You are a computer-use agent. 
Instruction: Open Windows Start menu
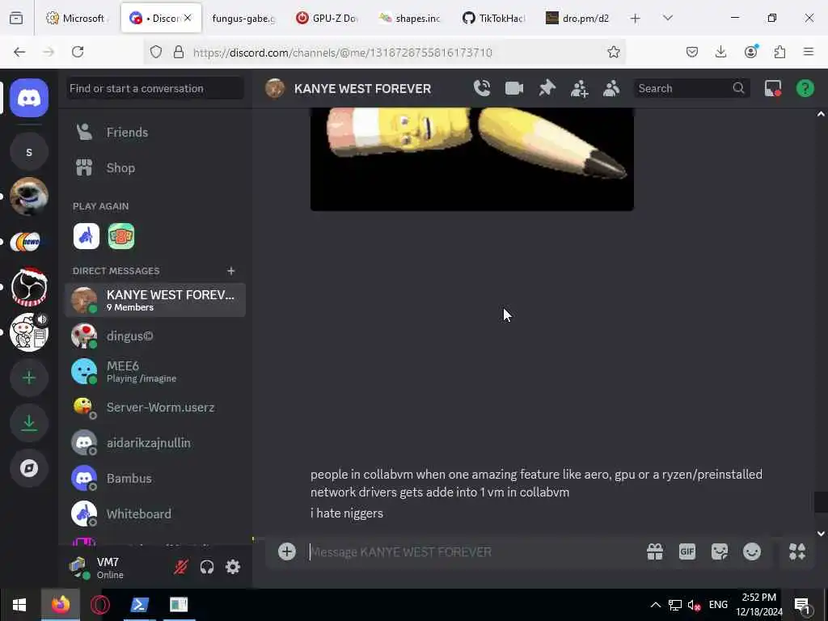pos(19,605)
